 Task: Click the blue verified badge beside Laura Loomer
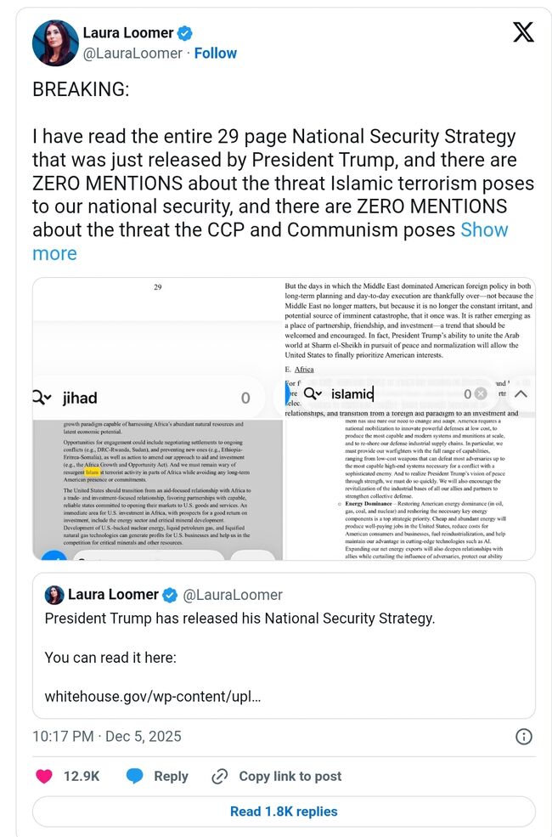[183, 33]
